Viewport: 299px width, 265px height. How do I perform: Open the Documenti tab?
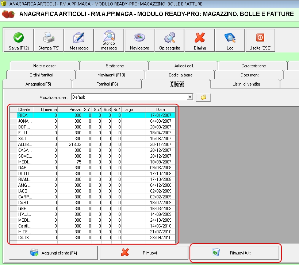pyautogui.click(x=250, y=75)
